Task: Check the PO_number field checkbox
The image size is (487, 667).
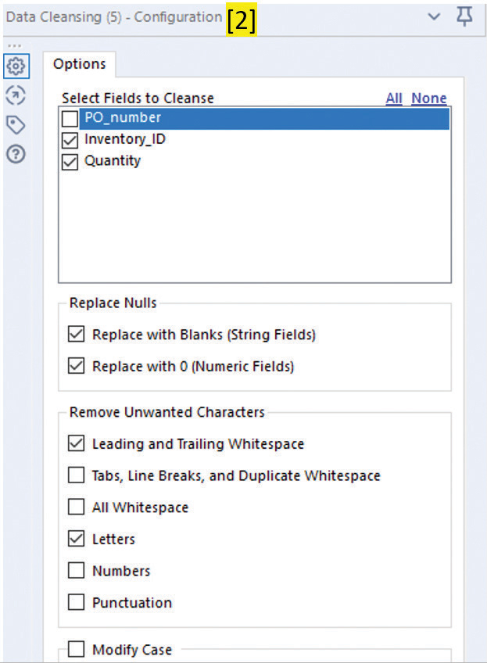Action: point(70,119)
